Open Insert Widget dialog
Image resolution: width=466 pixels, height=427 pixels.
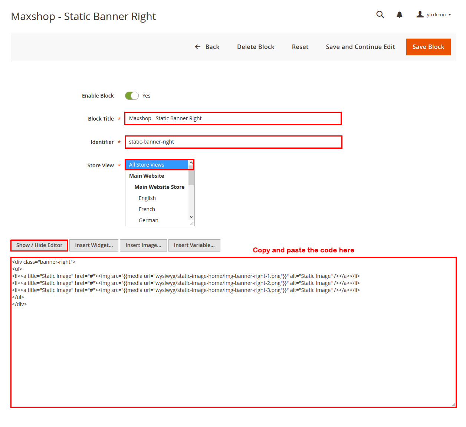click(94, 245)
